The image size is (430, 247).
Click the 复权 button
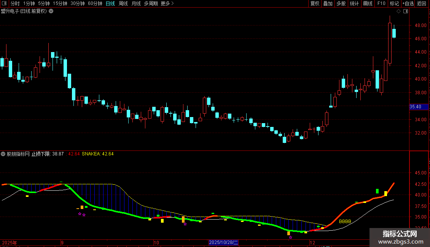315,3
